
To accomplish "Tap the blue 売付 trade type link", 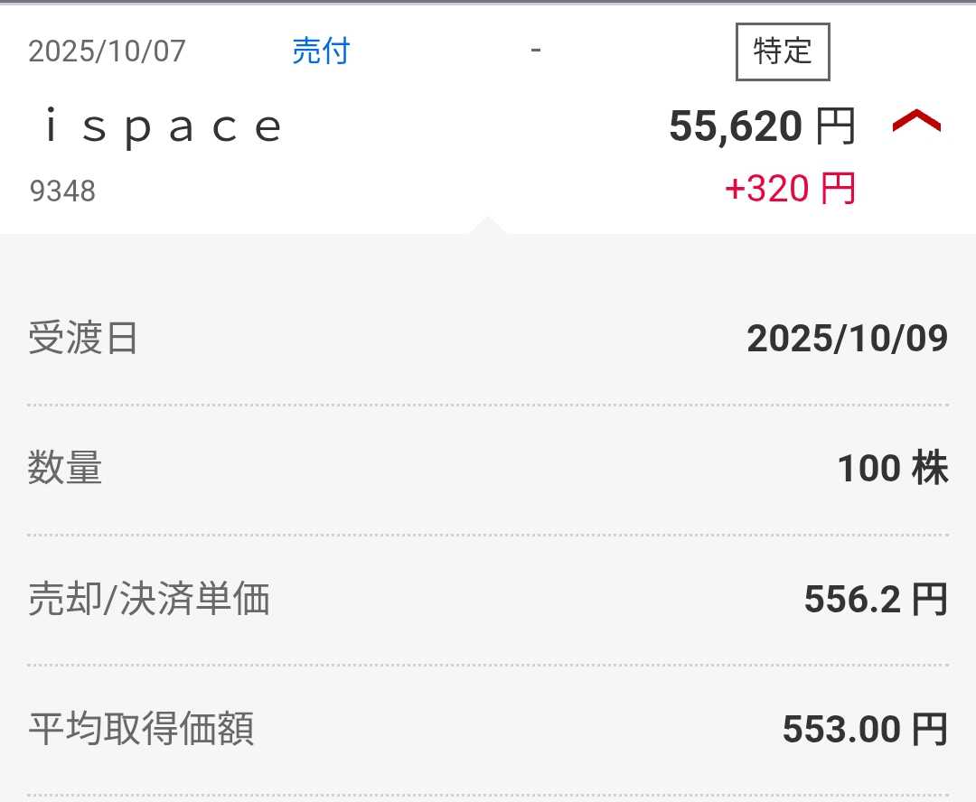I will coord(321,51).
